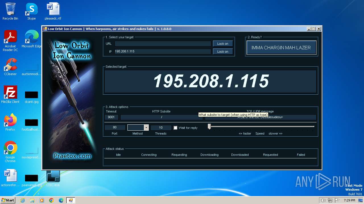Open the LOIC title bar window icon

tap(45, 29)
